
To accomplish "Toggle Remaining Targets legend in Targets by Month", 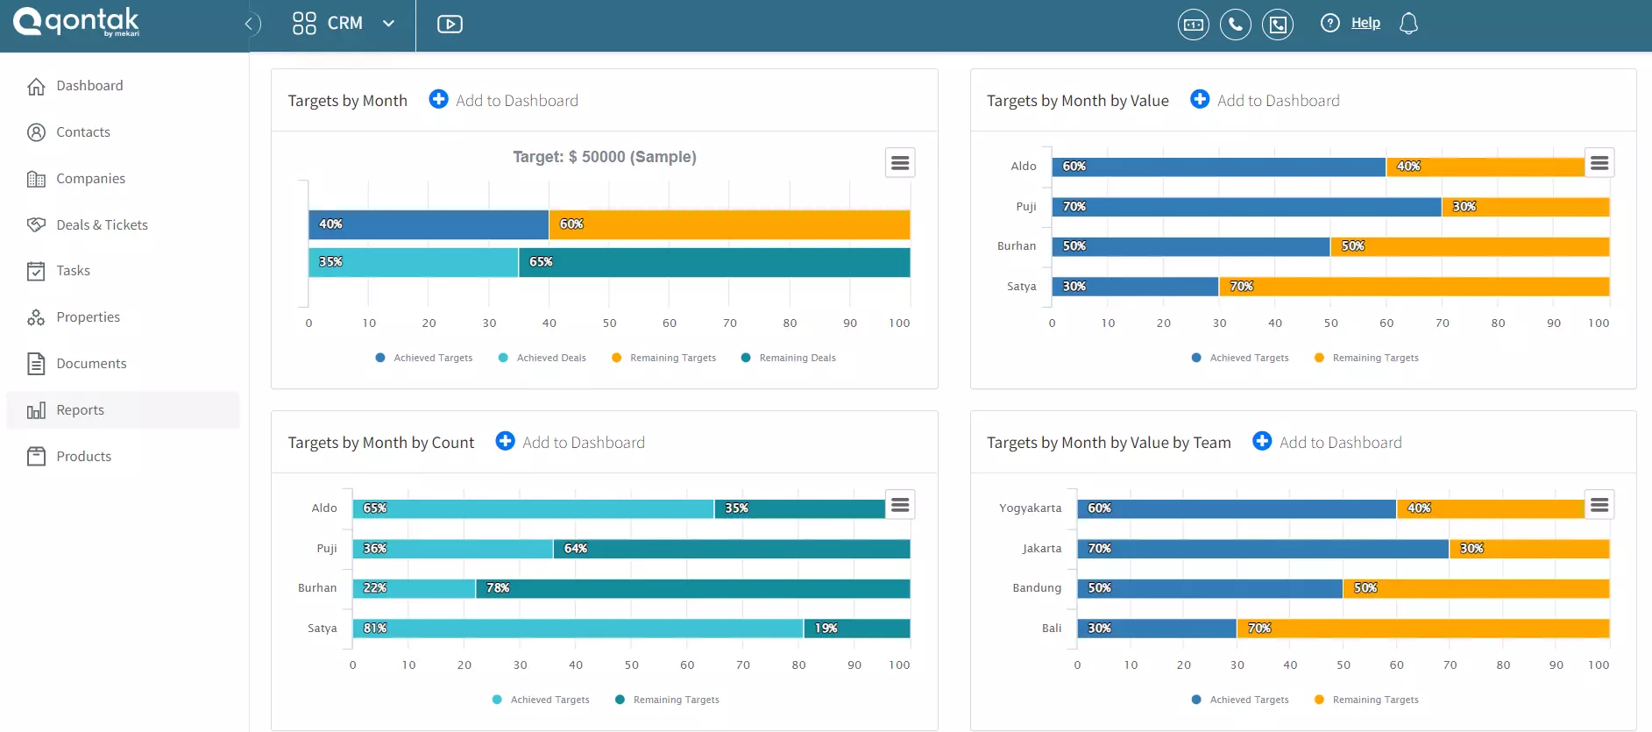I will [664, 358].
